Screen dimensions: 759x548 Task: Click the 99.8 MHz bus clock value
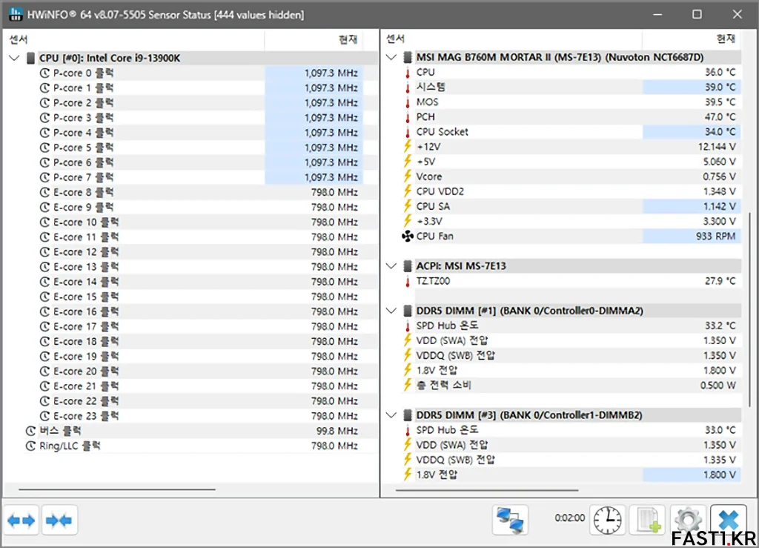tap(337, 431)
